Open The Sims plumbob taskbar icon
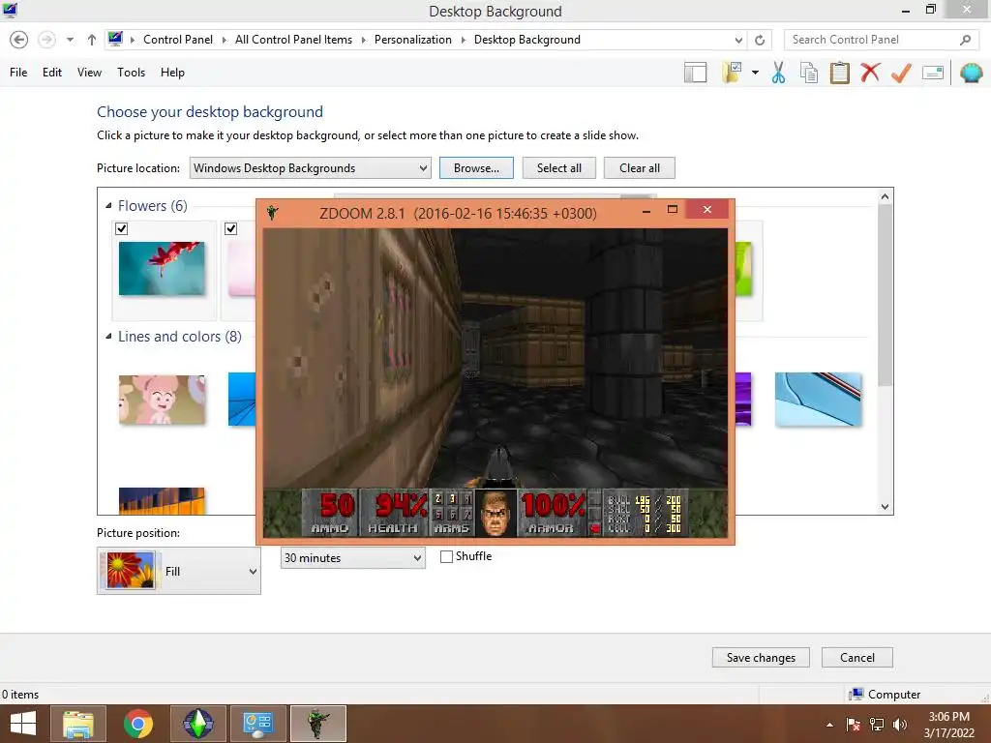Screen dimensions: 991x743 coord(197,724)
